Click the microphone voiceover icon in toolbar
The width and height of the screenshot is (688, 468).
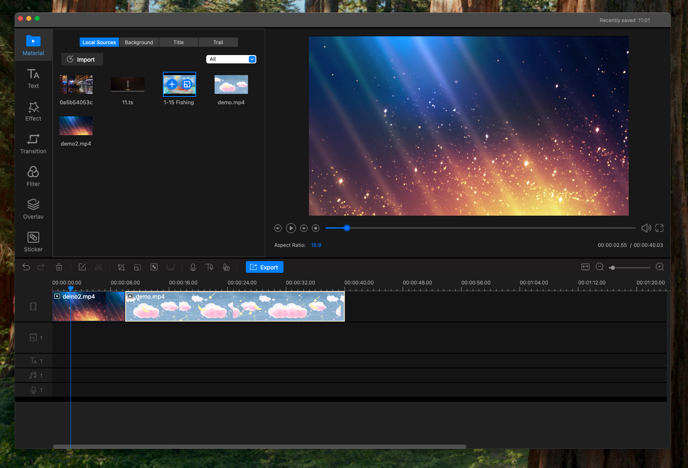(193, 267)
